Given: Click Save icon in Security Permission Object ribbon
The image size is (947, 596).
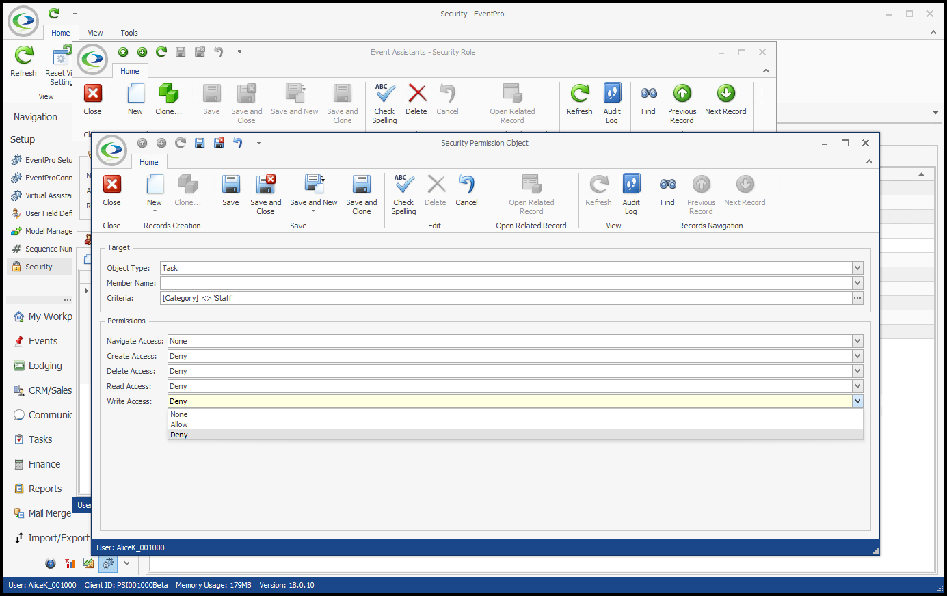Looking at the screenshot, I should [230, 185].
